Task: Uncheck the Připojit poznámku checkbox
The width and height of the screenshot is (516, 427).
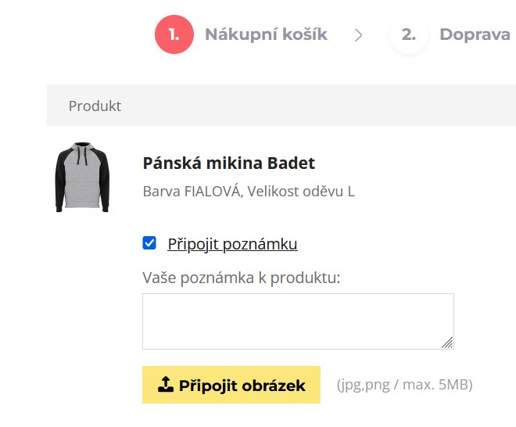Action: (x=149, y=243)
